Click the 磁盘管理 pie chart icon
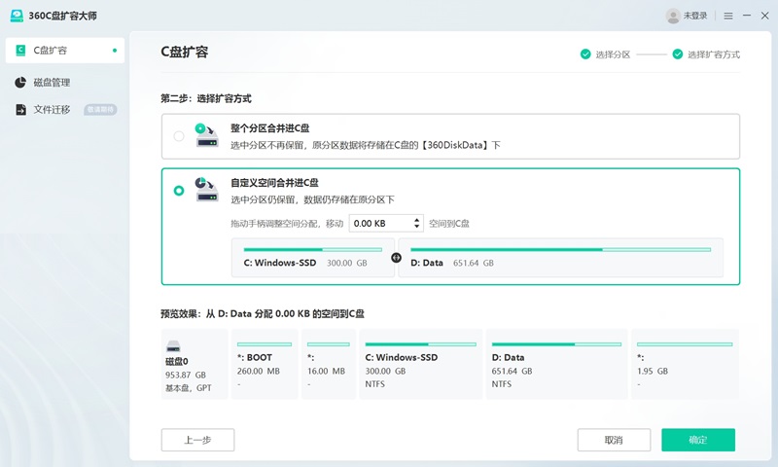This screenshot has height=467, width=778. tap(20, 83)
